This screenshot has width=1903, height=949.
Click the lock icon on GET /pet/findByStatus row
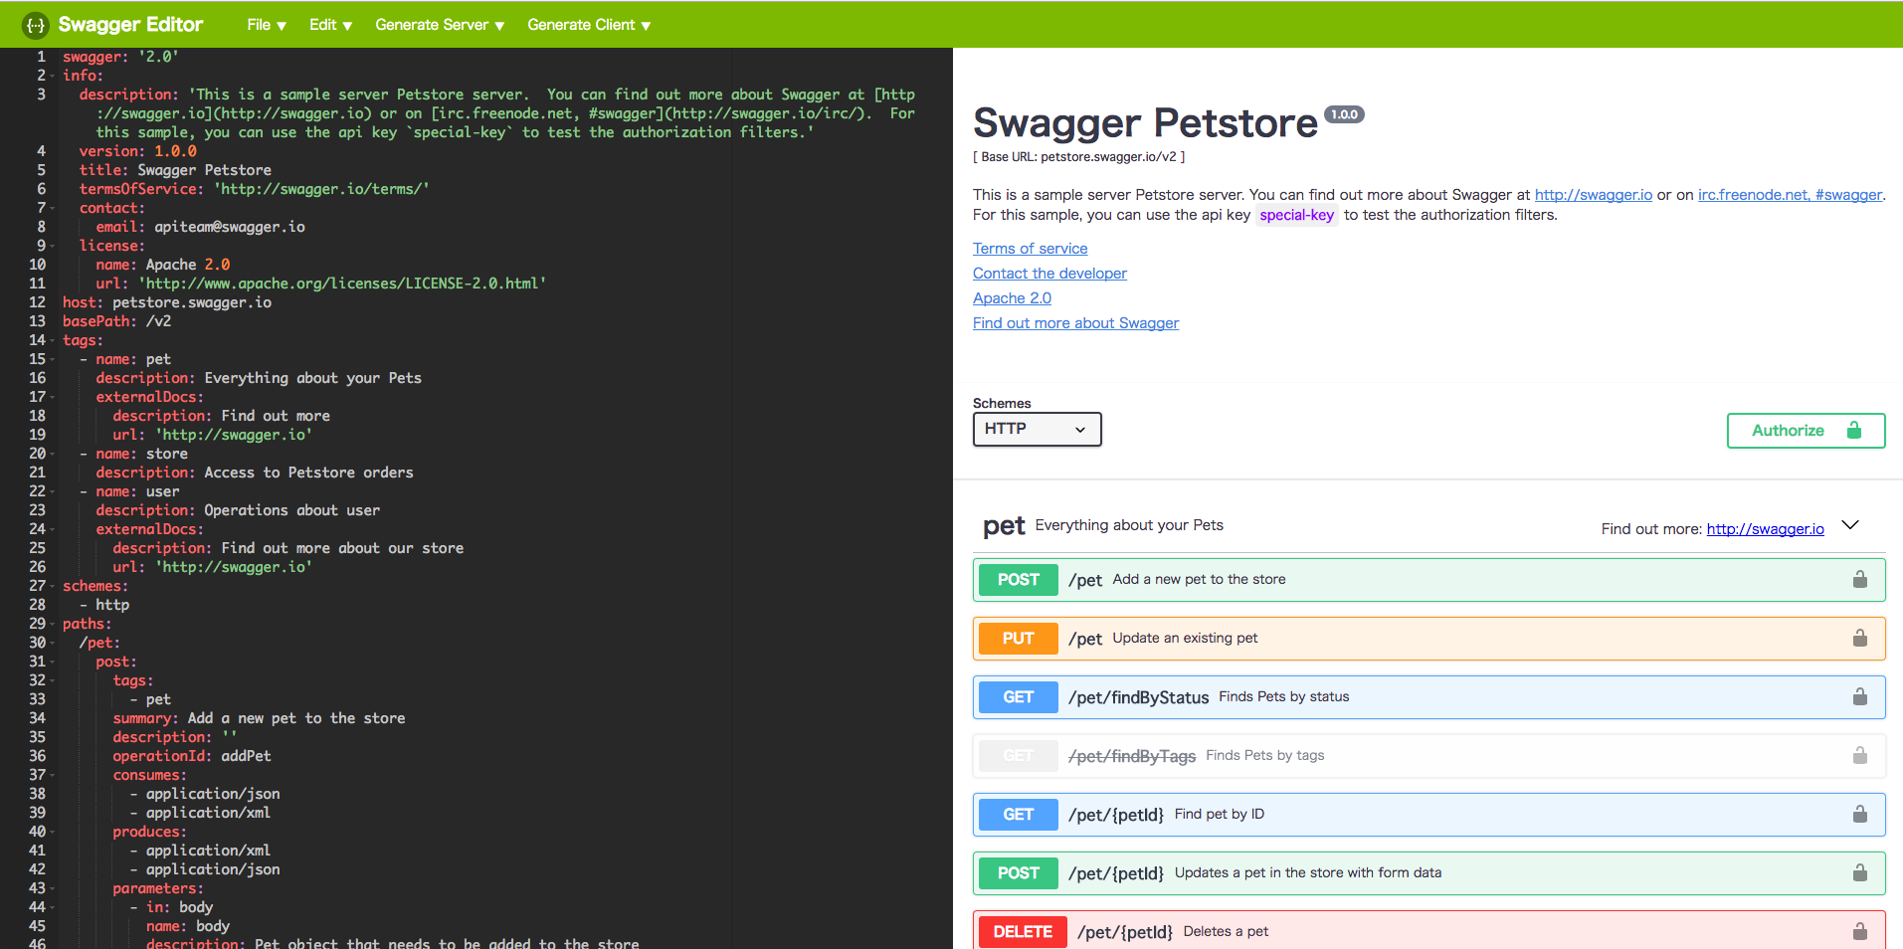tap(1858, 696)
